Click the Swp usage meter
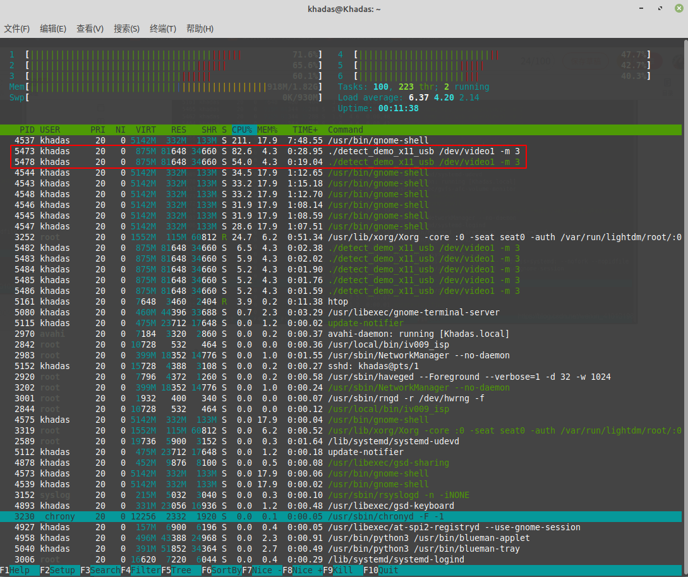Viewport: 688px width, 577px height. 166,98
